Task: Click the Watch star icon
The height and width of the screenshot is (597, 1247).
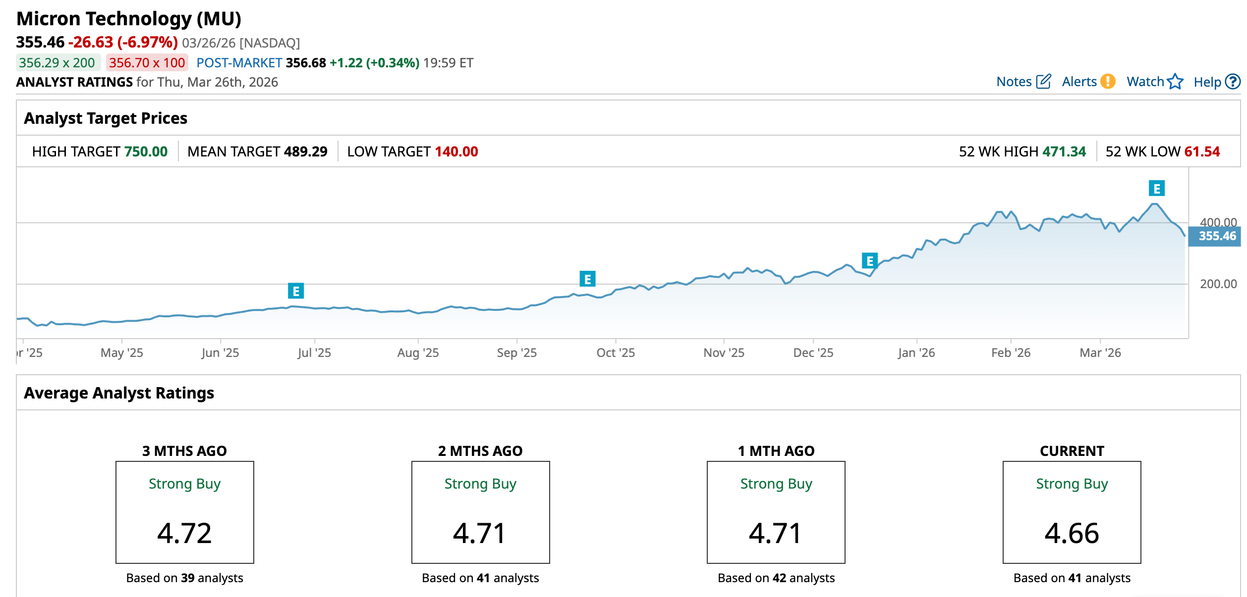Action: 1175,81
